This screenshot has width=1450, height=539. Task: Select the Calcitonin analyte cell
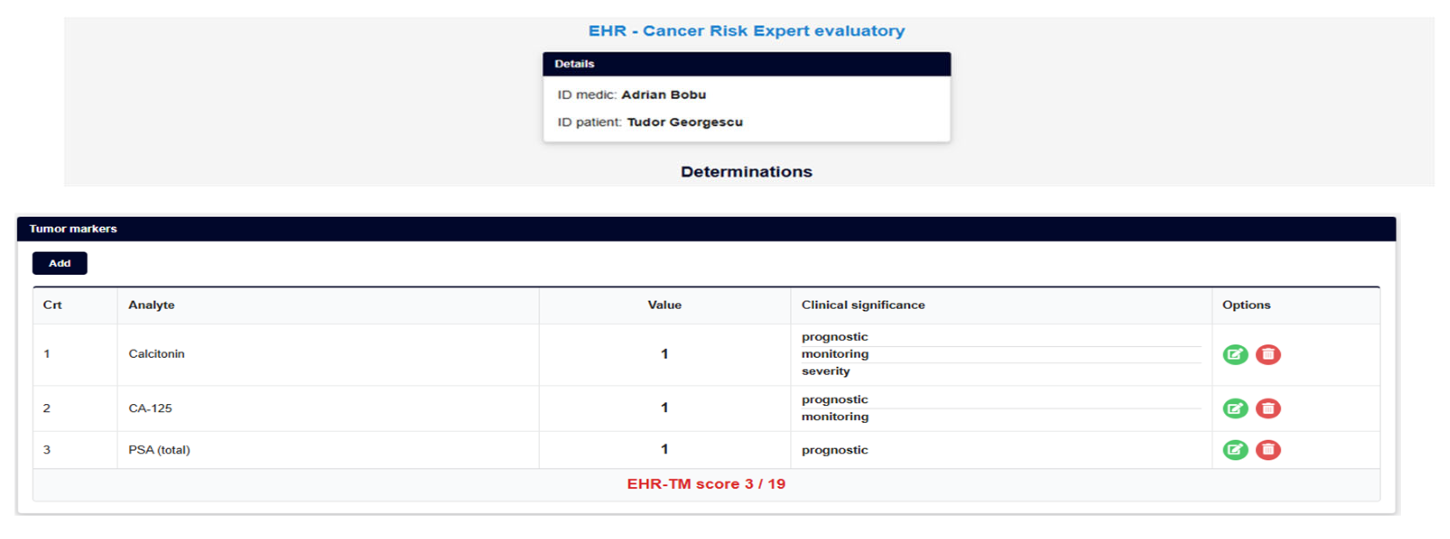coord(156,354)
